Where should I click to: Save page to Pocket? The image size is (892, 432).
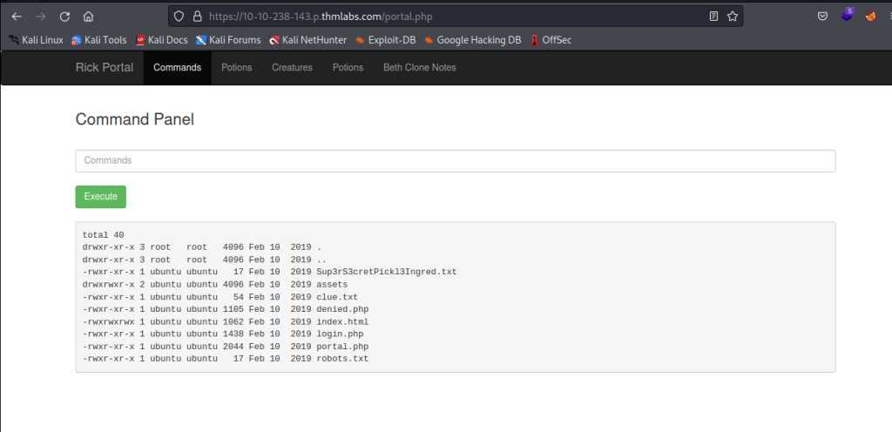(822, 16)
